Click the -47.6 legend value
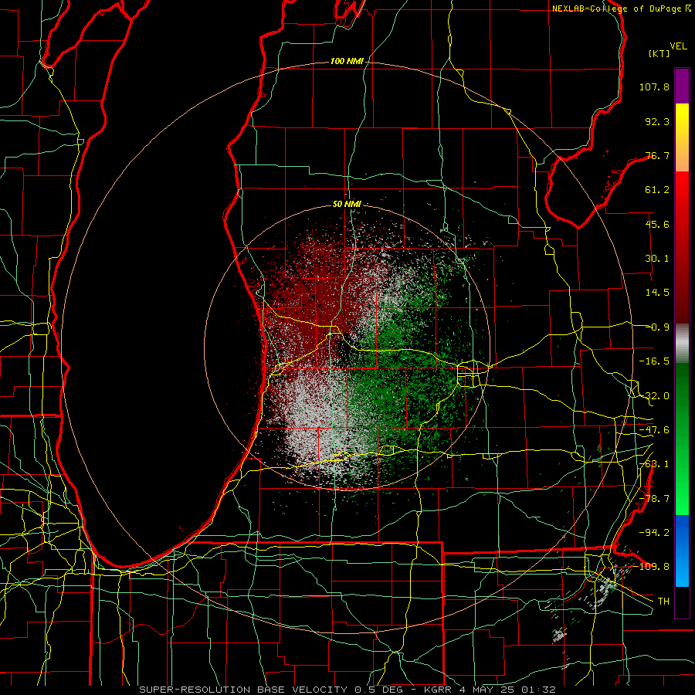695x695 pixels. point(654,430)
